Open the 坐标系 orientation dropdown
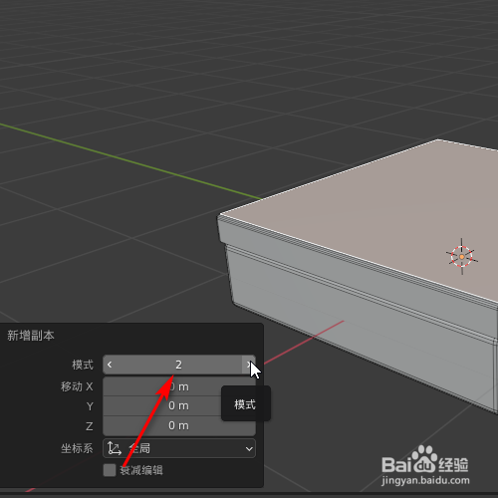498x498 pixels. click(x=179, y=448)
